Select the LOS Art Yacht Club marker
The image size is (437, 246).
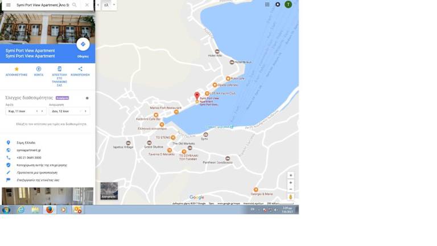207,93
